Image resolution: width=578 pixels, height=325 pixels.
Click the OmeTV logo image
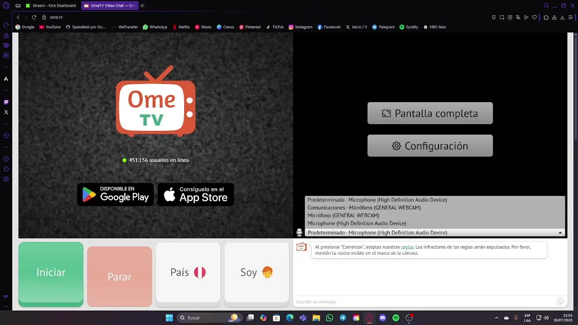click(x=156, y=101)
